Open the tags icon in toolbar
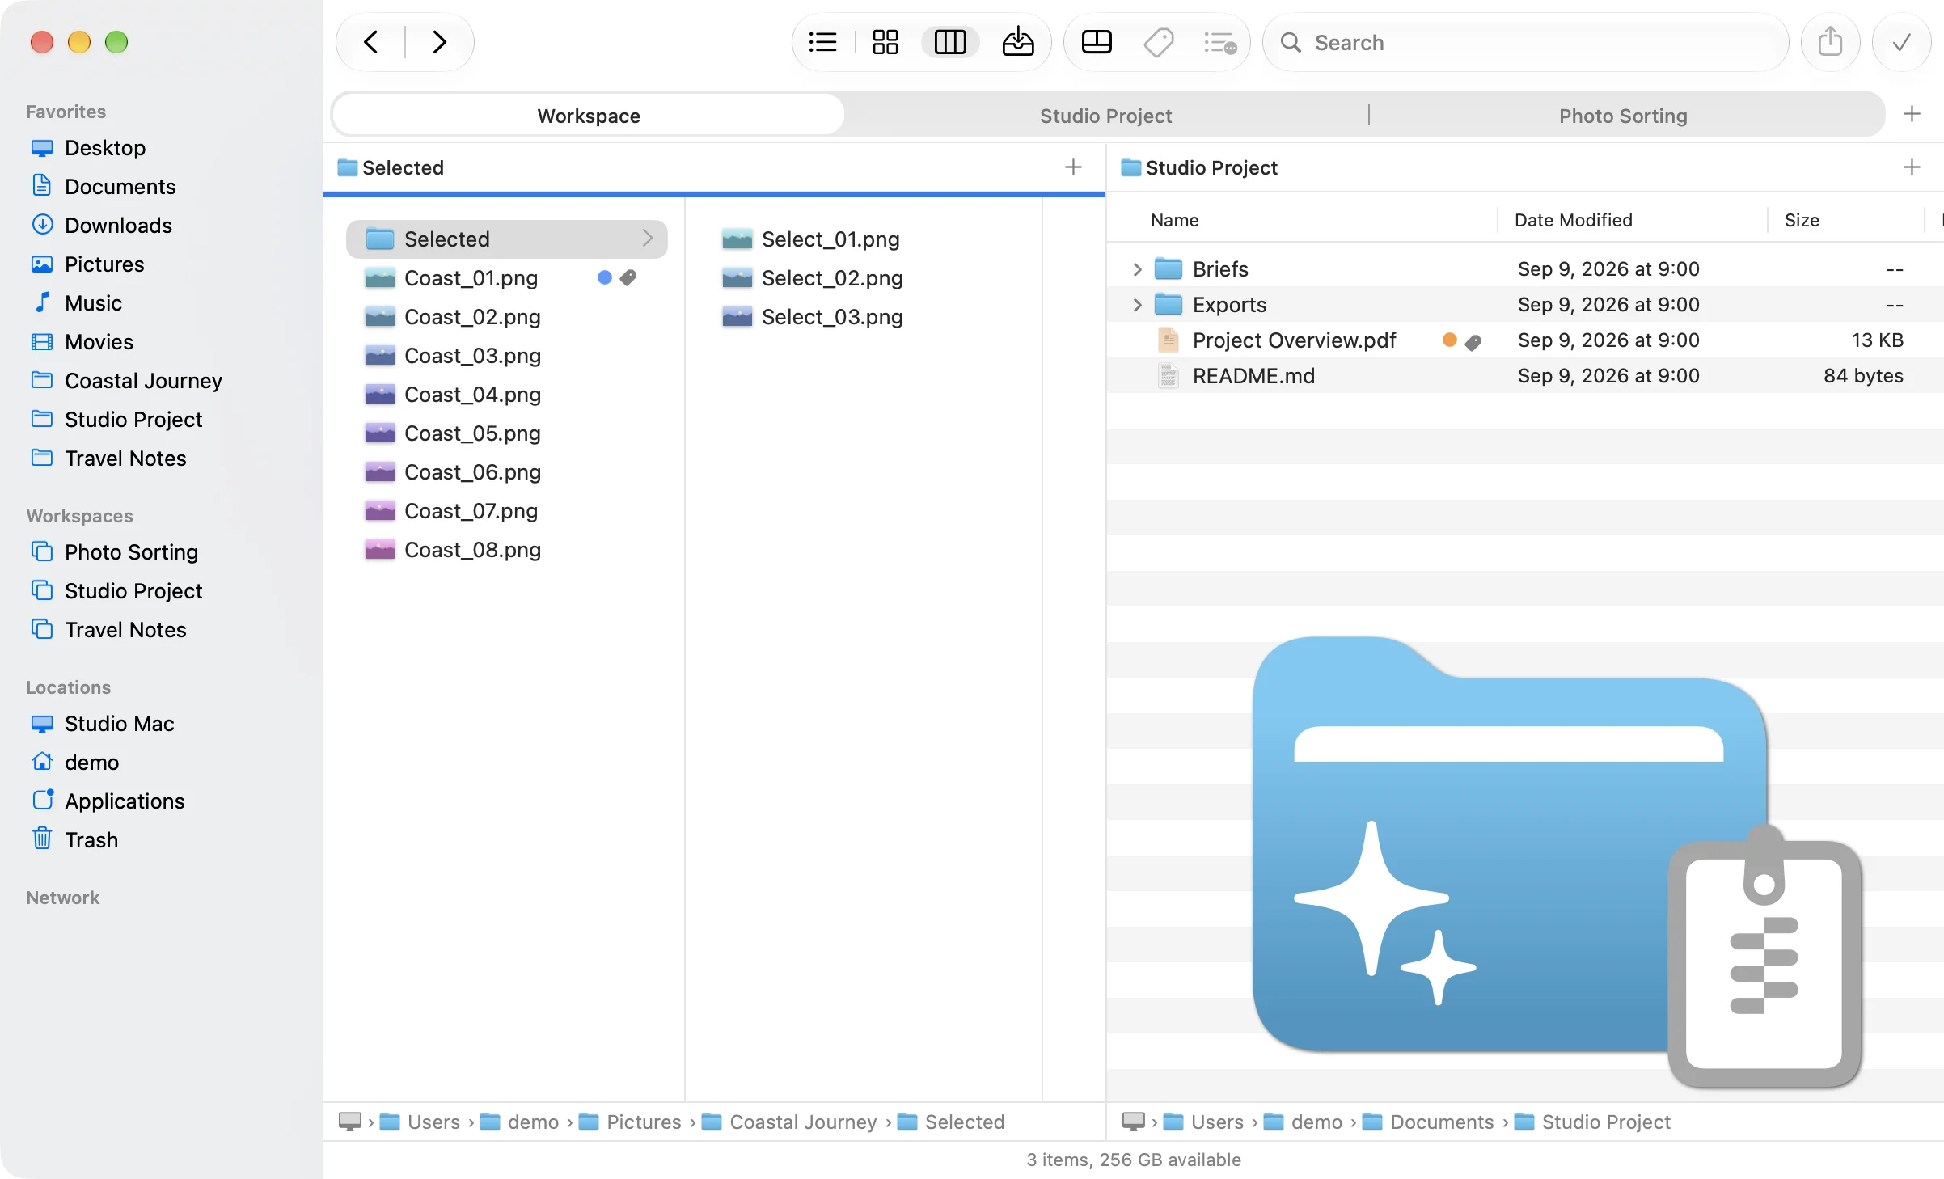The height and width of the screenshot is (1179, 1944). tap(1159, 42)
